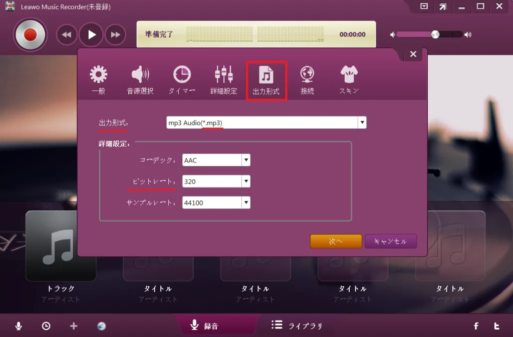Click the orange 次へ (Next) button

[x=336, y=241]
